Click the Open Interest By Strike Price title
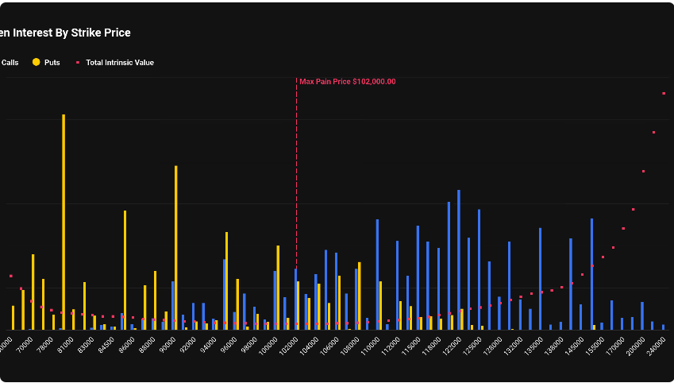 [x=65, y=33]
